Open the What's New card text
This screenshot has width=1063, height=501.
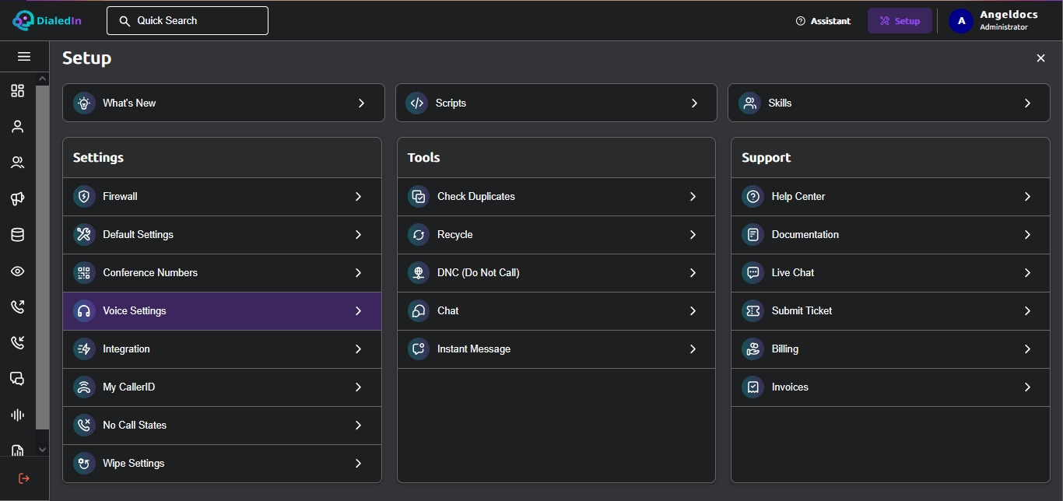click(129, 103)
